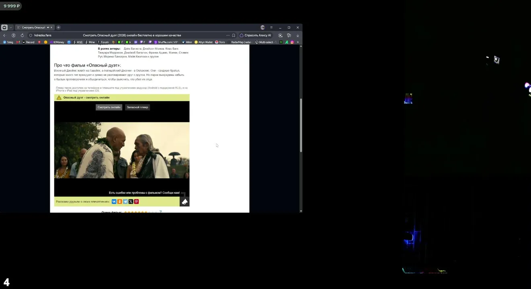
Task: Open the browser hamburger menu
Action: coord(271,27)
